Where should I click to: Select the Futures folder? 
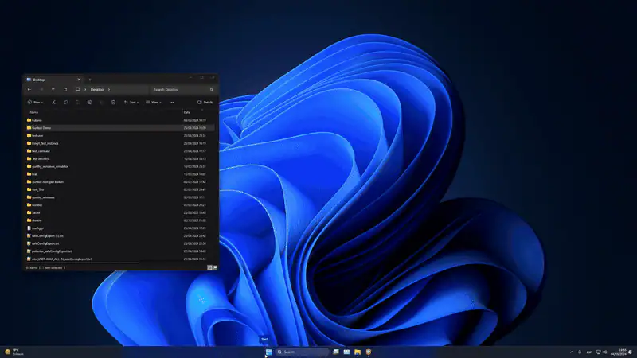(x=120, y=120)
